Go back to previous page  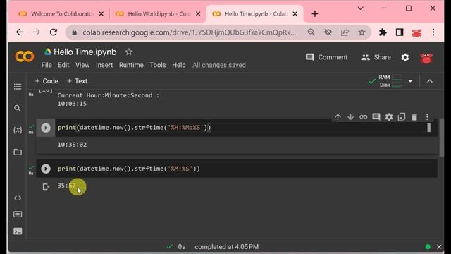coord(20,32)
